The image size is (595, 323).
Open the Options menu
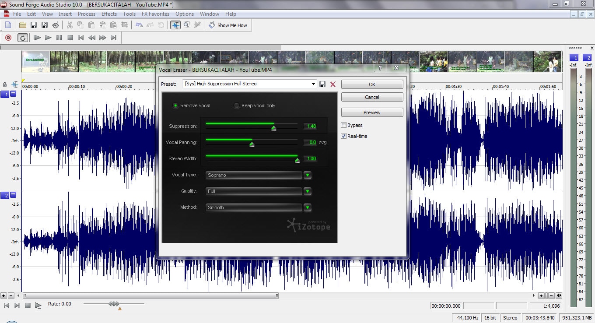point(185,14)
